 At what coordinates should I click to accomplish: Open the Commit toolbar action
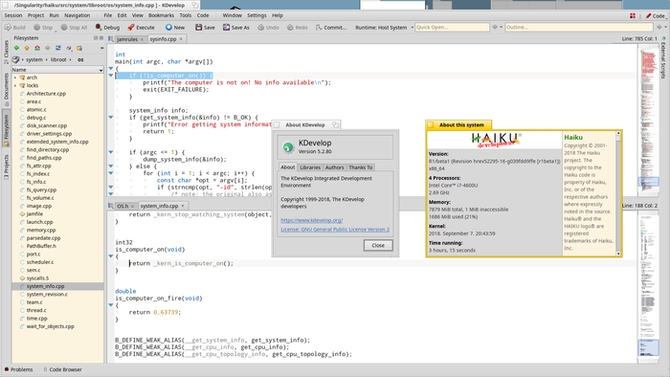[x=331, y=27]
